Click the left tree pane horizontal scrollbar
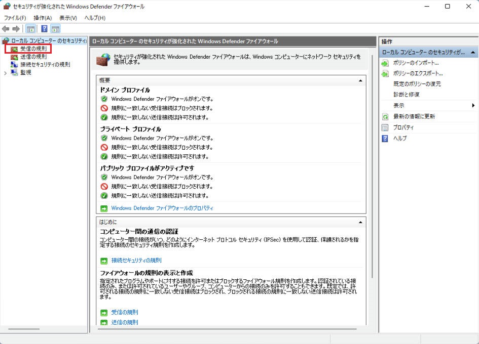This screenshot has height=344, width=479. [24, 329]
